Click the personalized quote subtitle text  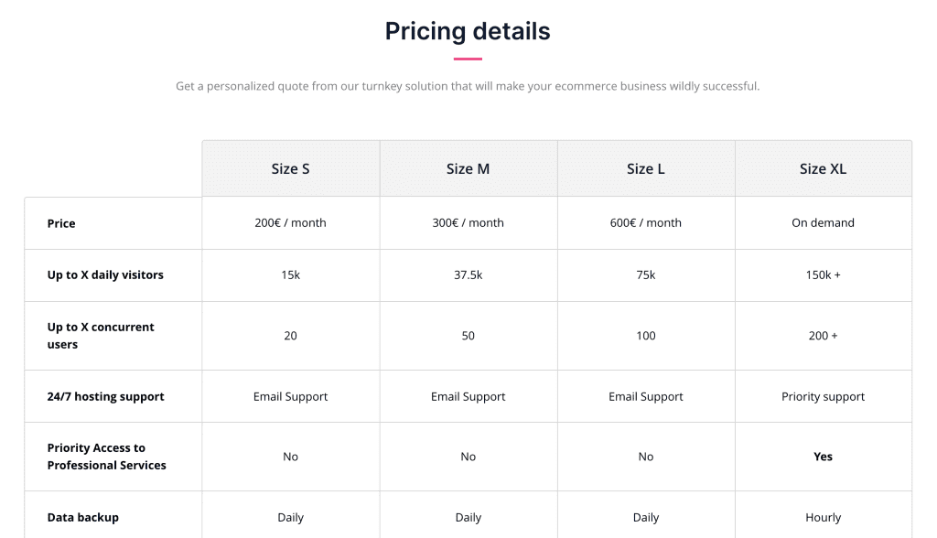(468, 86)
